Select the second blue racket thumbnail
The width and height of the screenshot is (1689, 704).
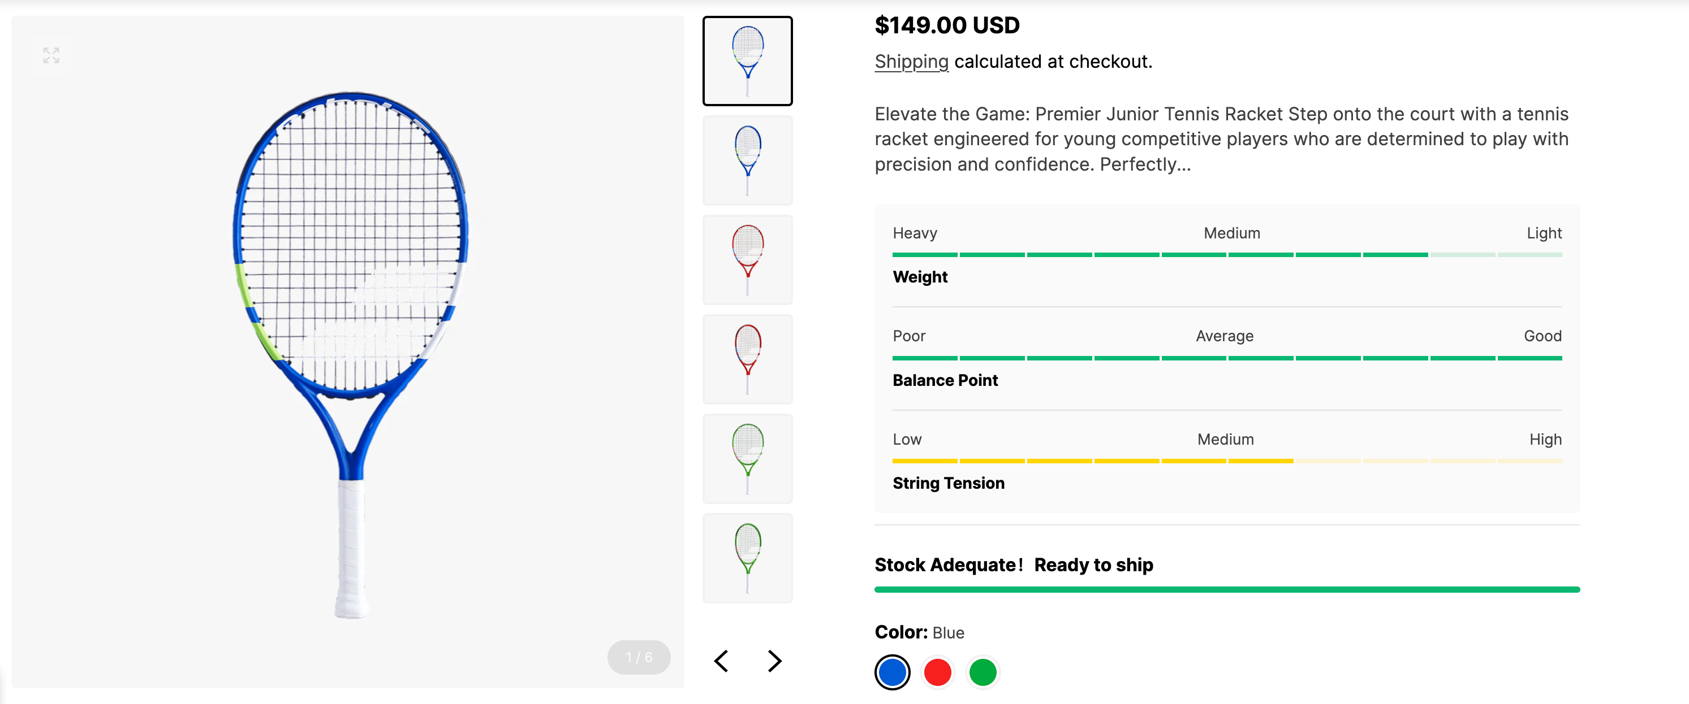tap(747, 160)
